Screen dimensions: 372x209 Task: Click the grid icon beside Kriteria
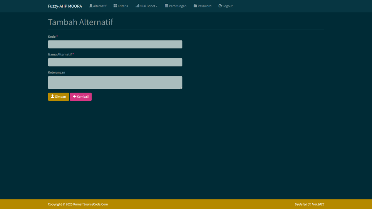[115, 6]
